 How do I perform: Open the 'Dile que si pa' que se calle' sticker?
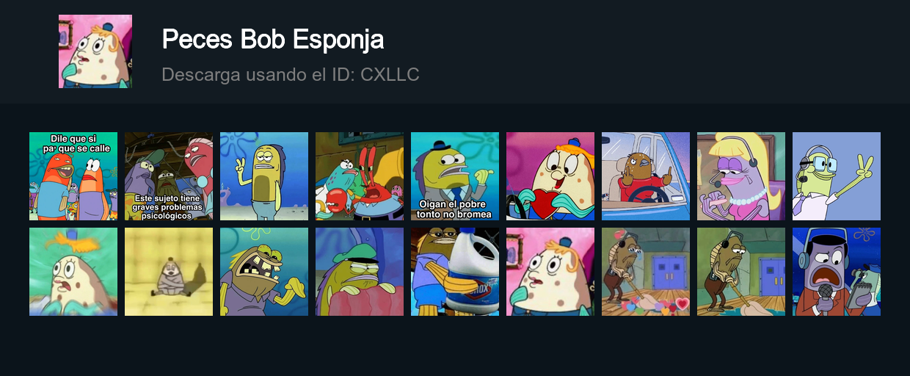(73, 176)
